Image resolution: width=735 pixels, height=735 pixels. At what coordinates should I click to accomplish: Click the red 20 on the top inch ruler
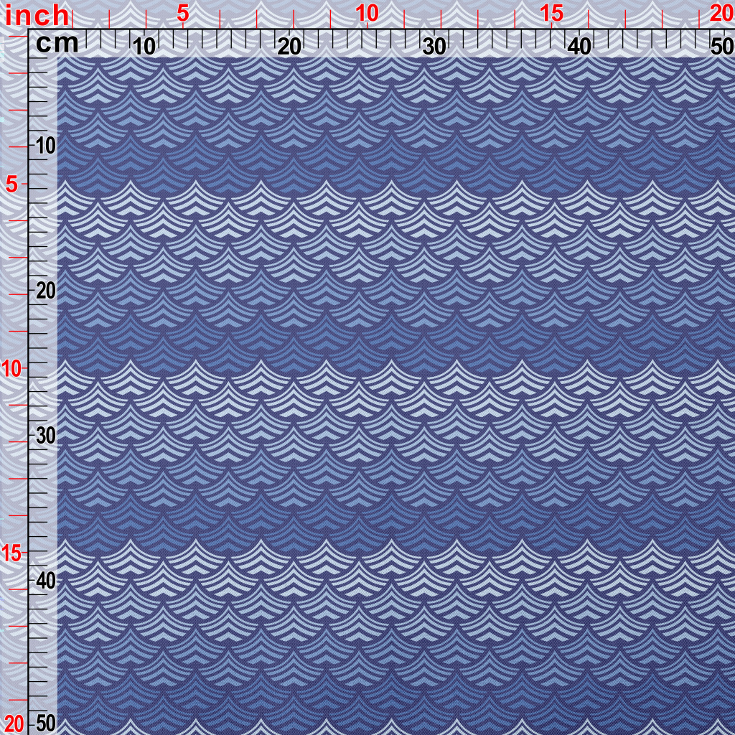tap(720, 14)
